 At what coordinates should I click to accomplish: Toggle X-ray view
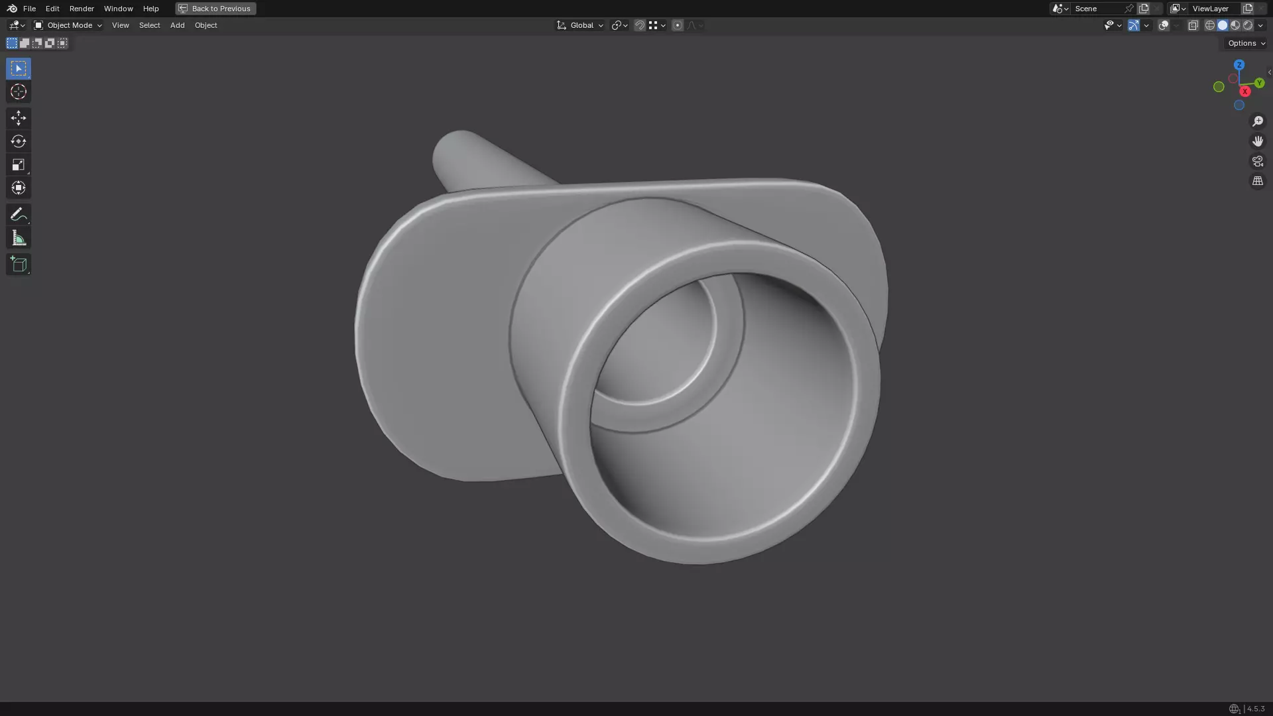tap(1193, 25)
